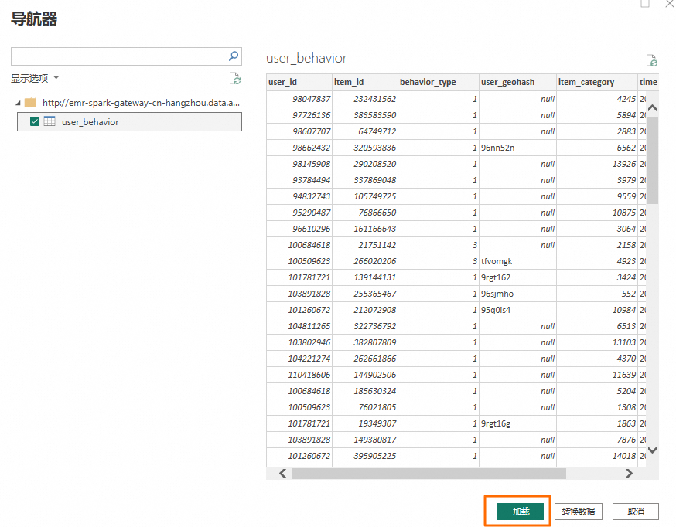The width and height of the screenshot is (676, 527).
Task: Click the user_id cell 94832743
Action: tap(299, 196)
